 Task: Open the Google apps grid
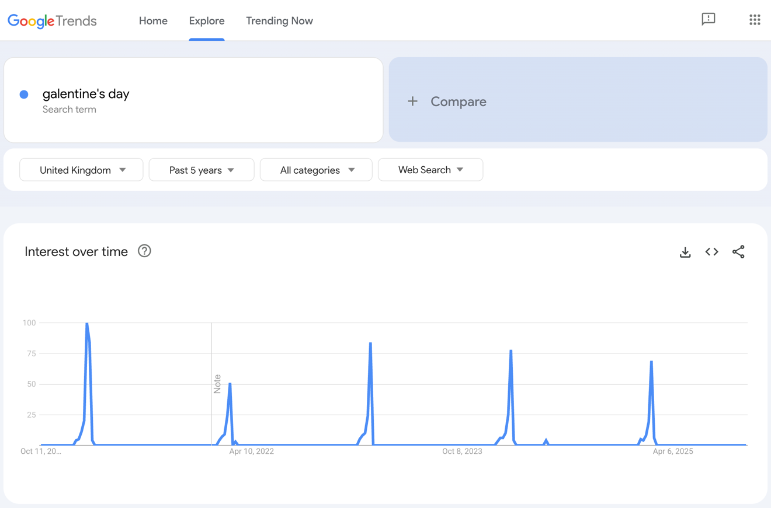point(755,19)
